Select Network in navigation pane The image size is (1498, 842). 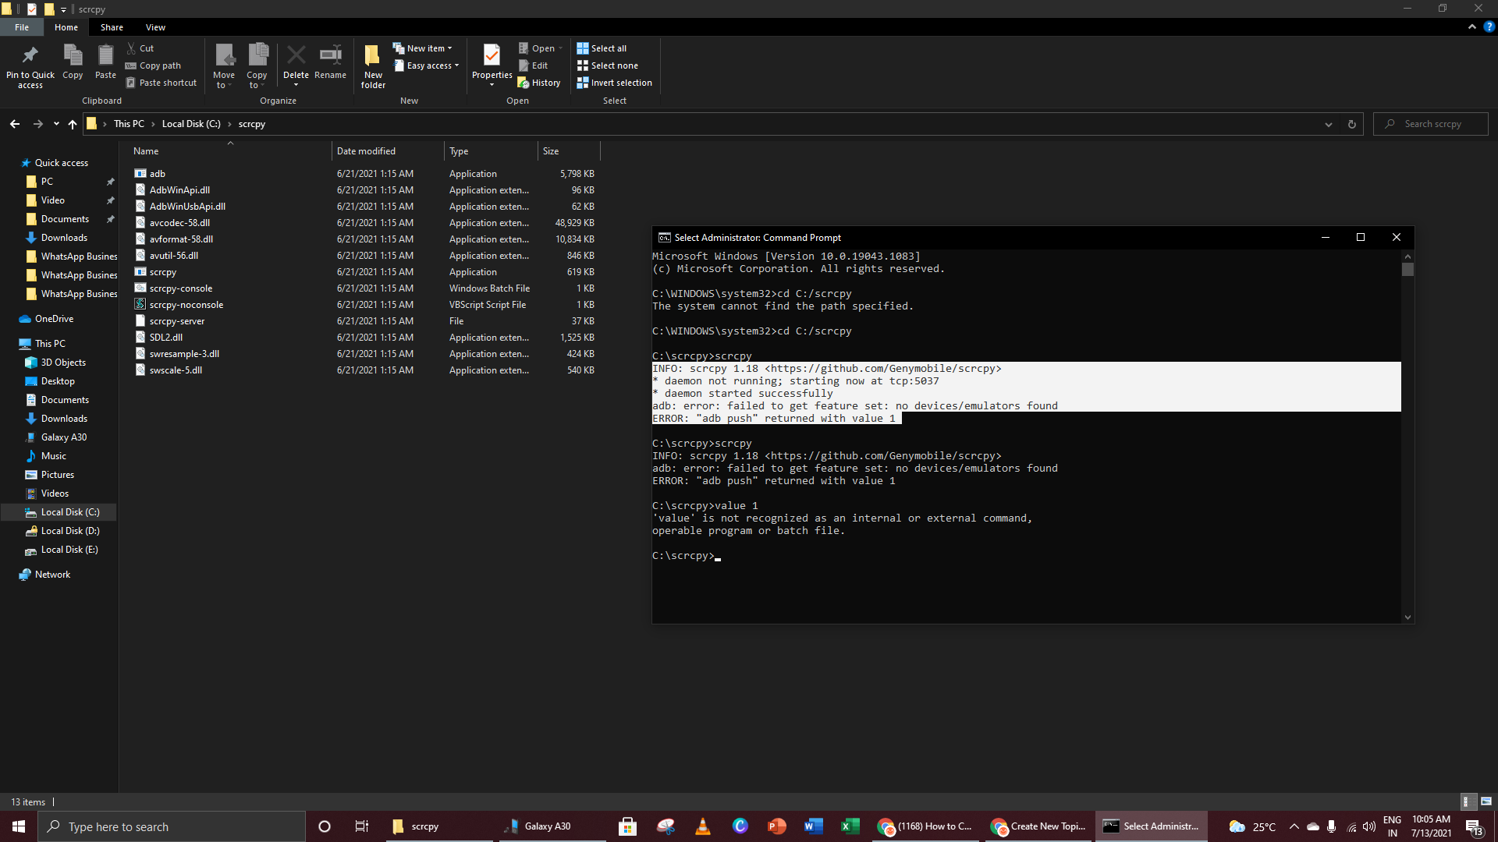(x=52, y=575)
